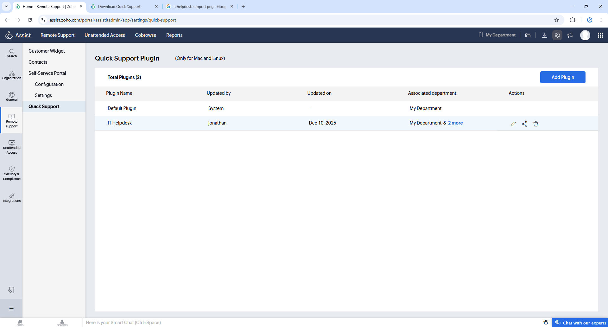The width and height of the screenshot is (608, 327).
Task: Open Unattended Access settings in sidebar
Action: 12,147
